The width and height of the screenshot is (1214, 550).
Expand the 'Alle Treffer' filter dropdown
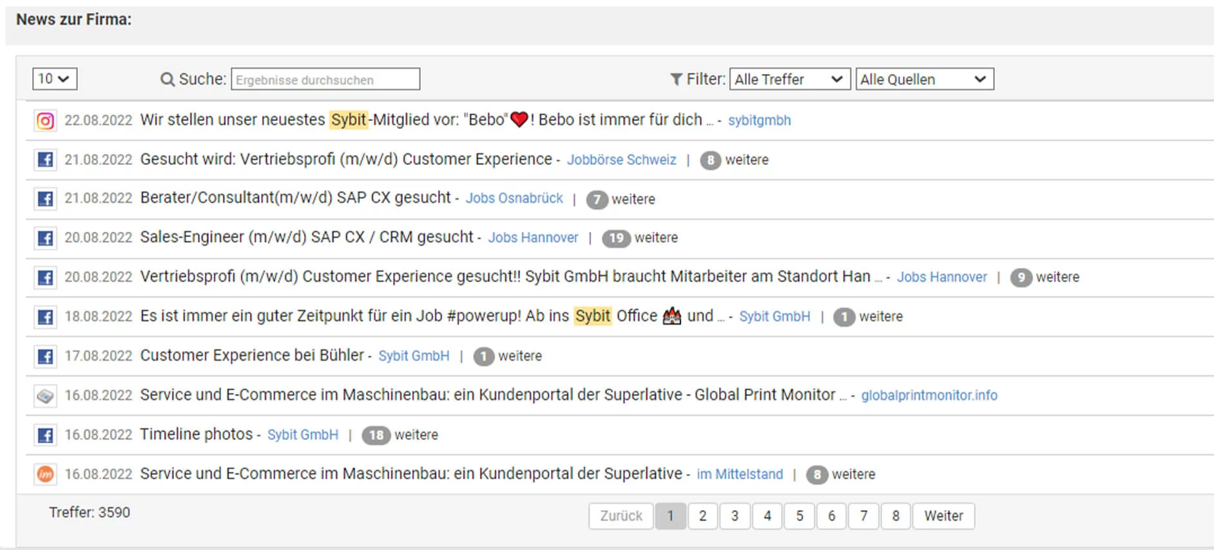click(x=790, y=79)
